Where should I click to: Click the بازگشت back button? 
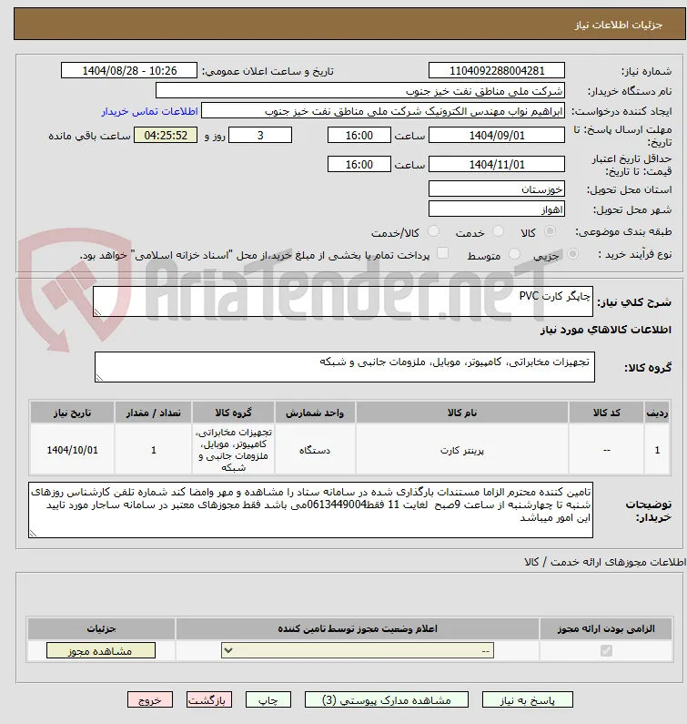(x=209, y=700)
